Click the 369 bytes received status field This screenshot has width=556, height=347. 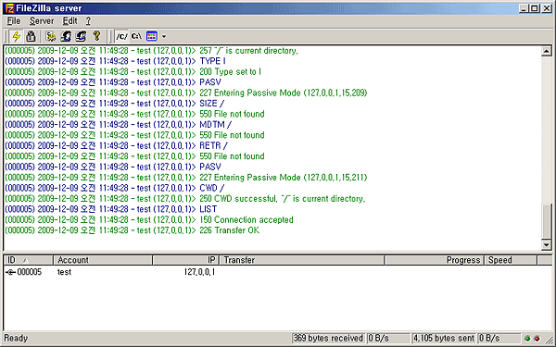[x=328, y=338]
